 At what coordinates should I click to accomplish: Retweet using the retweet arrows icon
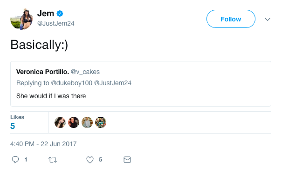pos(53,160)
